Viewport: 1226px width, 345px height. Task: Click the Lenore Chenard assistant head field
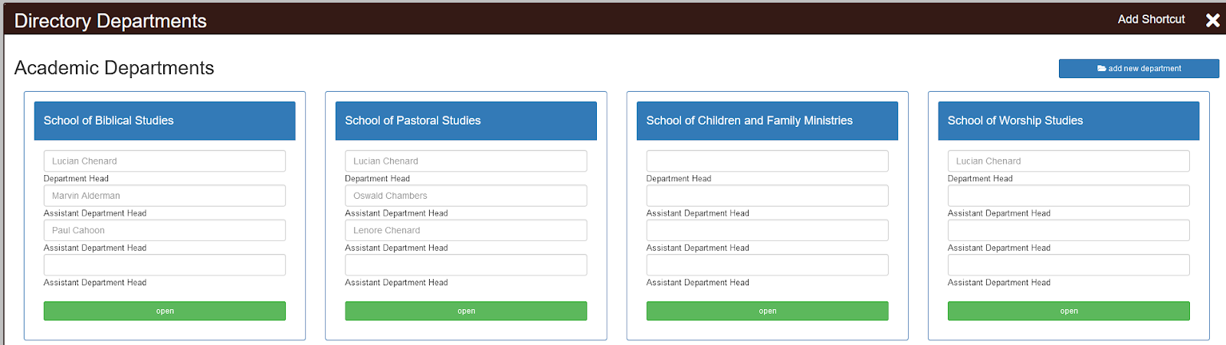[x=466, y=230]
